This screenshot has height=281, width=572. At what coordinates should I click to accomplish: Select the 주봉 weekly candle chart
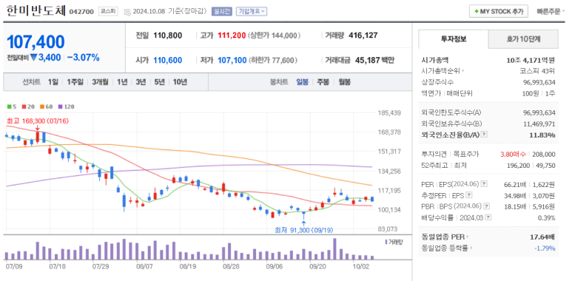[323, 82]
